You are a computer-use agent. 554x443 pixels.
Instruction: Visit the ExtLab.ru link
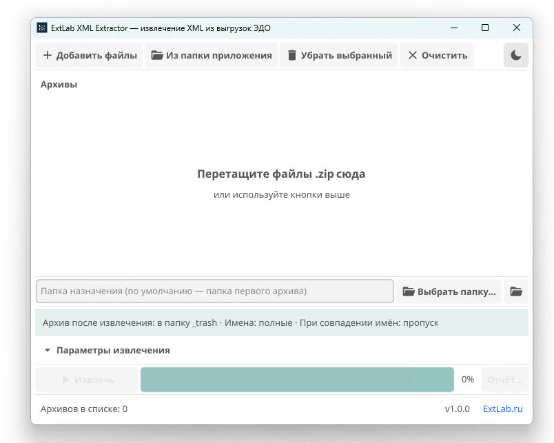point(503,409)
